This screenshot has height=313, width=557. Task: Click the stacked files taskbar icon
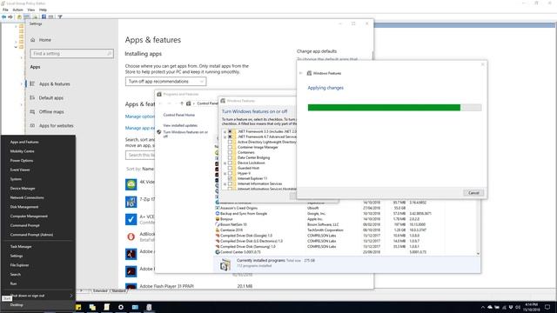(92, 307)
